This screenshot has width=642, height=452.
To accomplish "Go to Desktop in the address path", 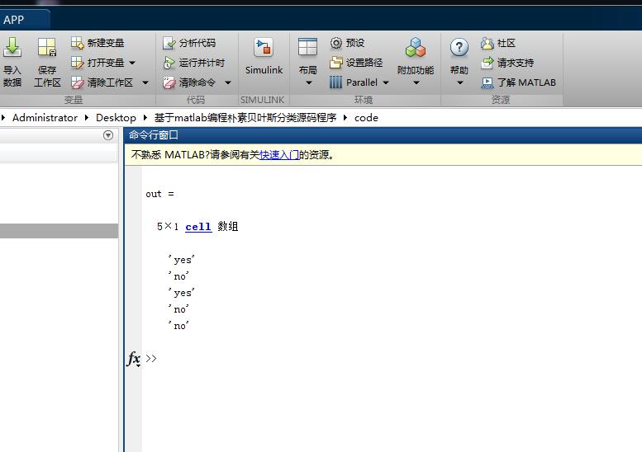I will [x=116, y=118].
